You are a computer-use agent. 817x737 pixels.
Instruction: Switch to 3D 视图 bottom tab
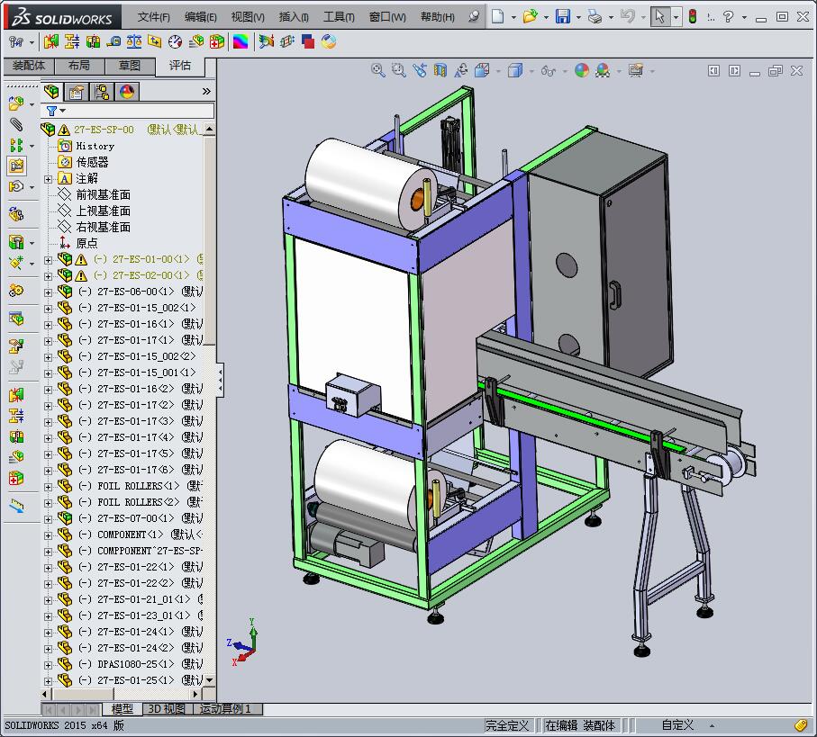pyautogui.click(x=167, y=709)
